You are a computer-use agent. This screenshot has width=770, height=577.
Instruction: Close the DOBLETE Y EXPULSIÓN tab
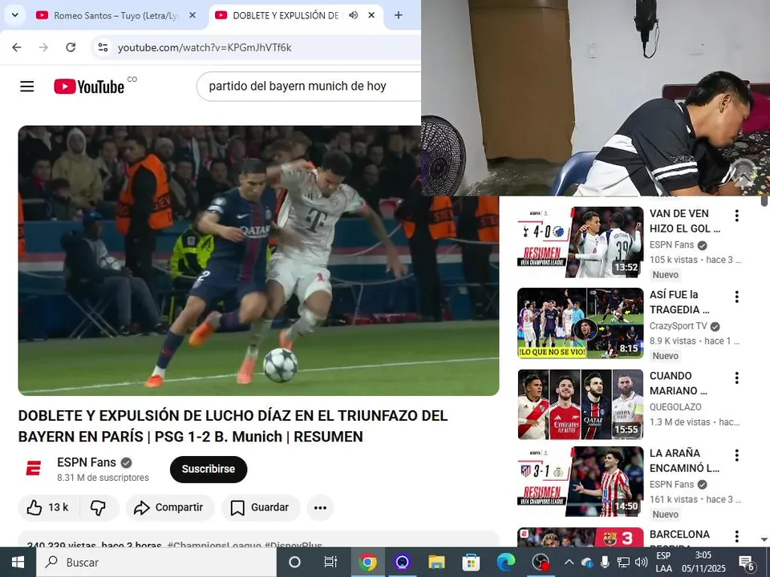pyautogui.click(x=371, y=15)
